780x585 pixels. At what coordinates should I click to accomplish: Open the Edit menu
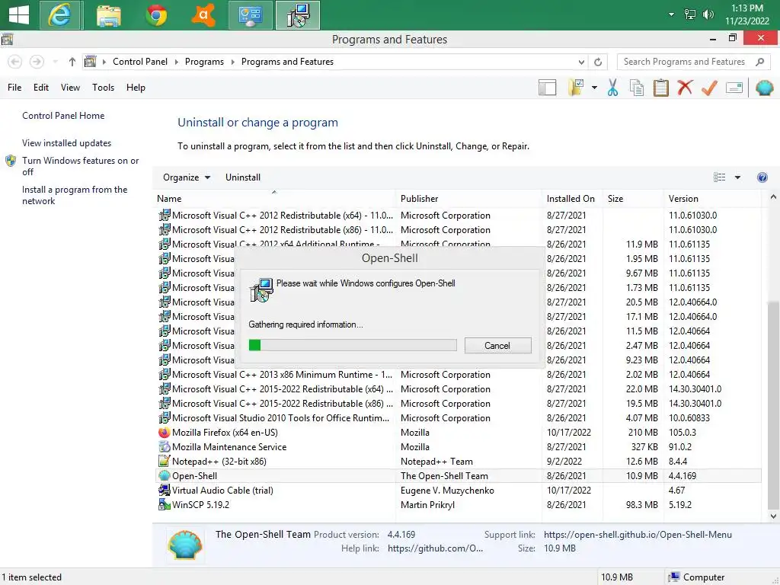41,88
